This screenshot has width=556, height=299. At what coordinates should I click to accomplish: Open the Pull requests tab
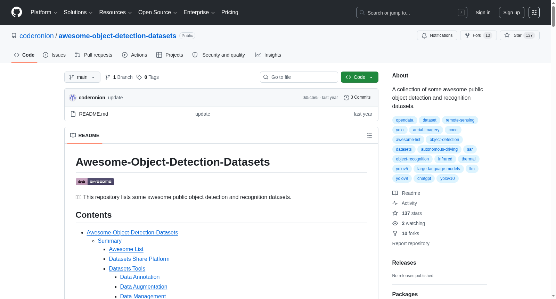point(93,55)
